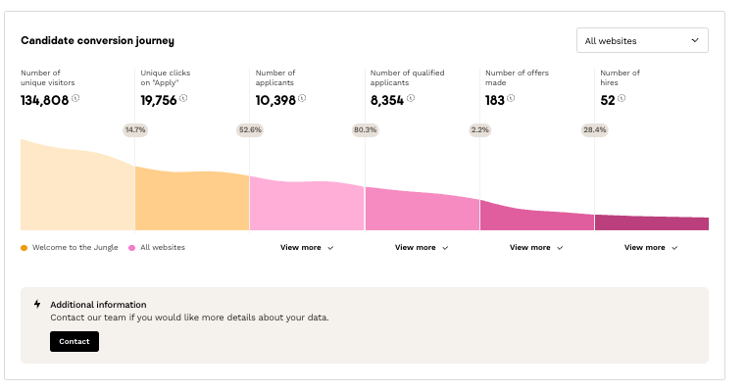
Task: Click info icon beside 52 hires
Action: pyautogui.click(x=622, y=98)
